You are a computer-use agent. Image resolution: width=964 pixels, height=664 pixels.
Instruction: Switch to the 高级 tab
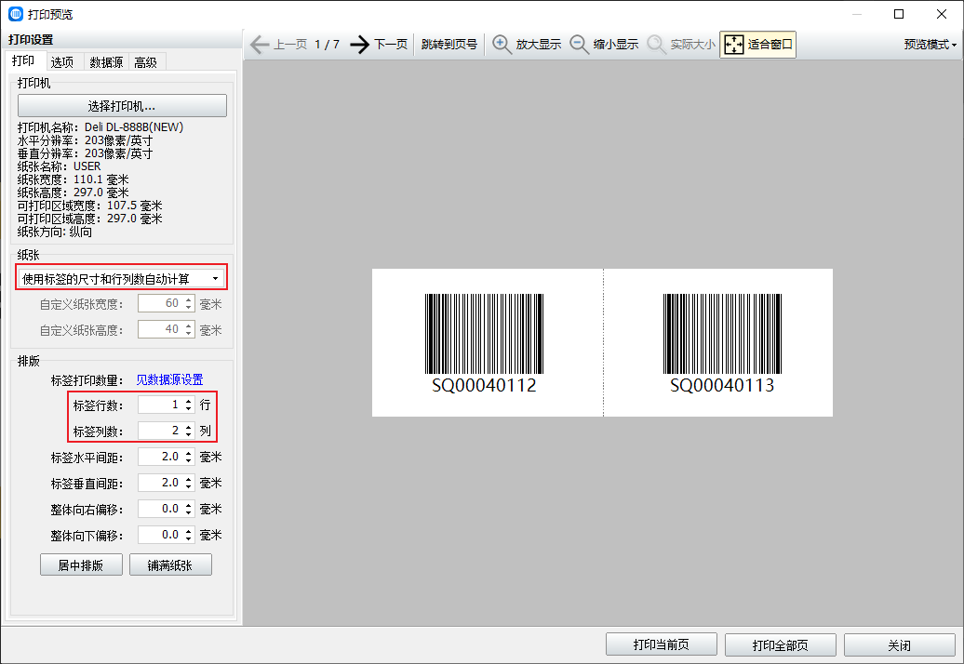point(146,62)
